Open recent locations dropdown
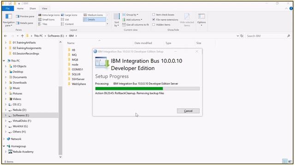The width and height of the screenshot is (295, 165). point(18,36)
